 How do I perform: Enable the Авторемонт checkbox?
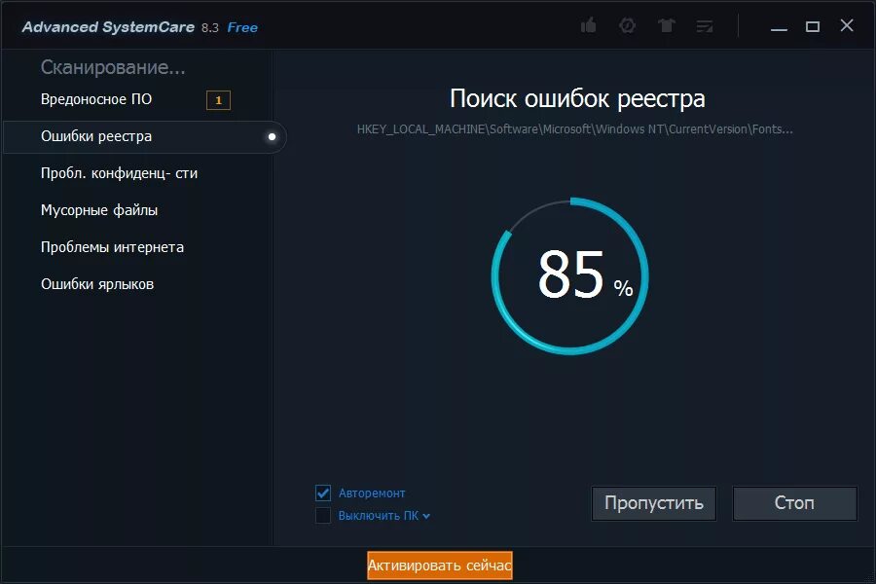pyautogui.click(x=323, y=493)
